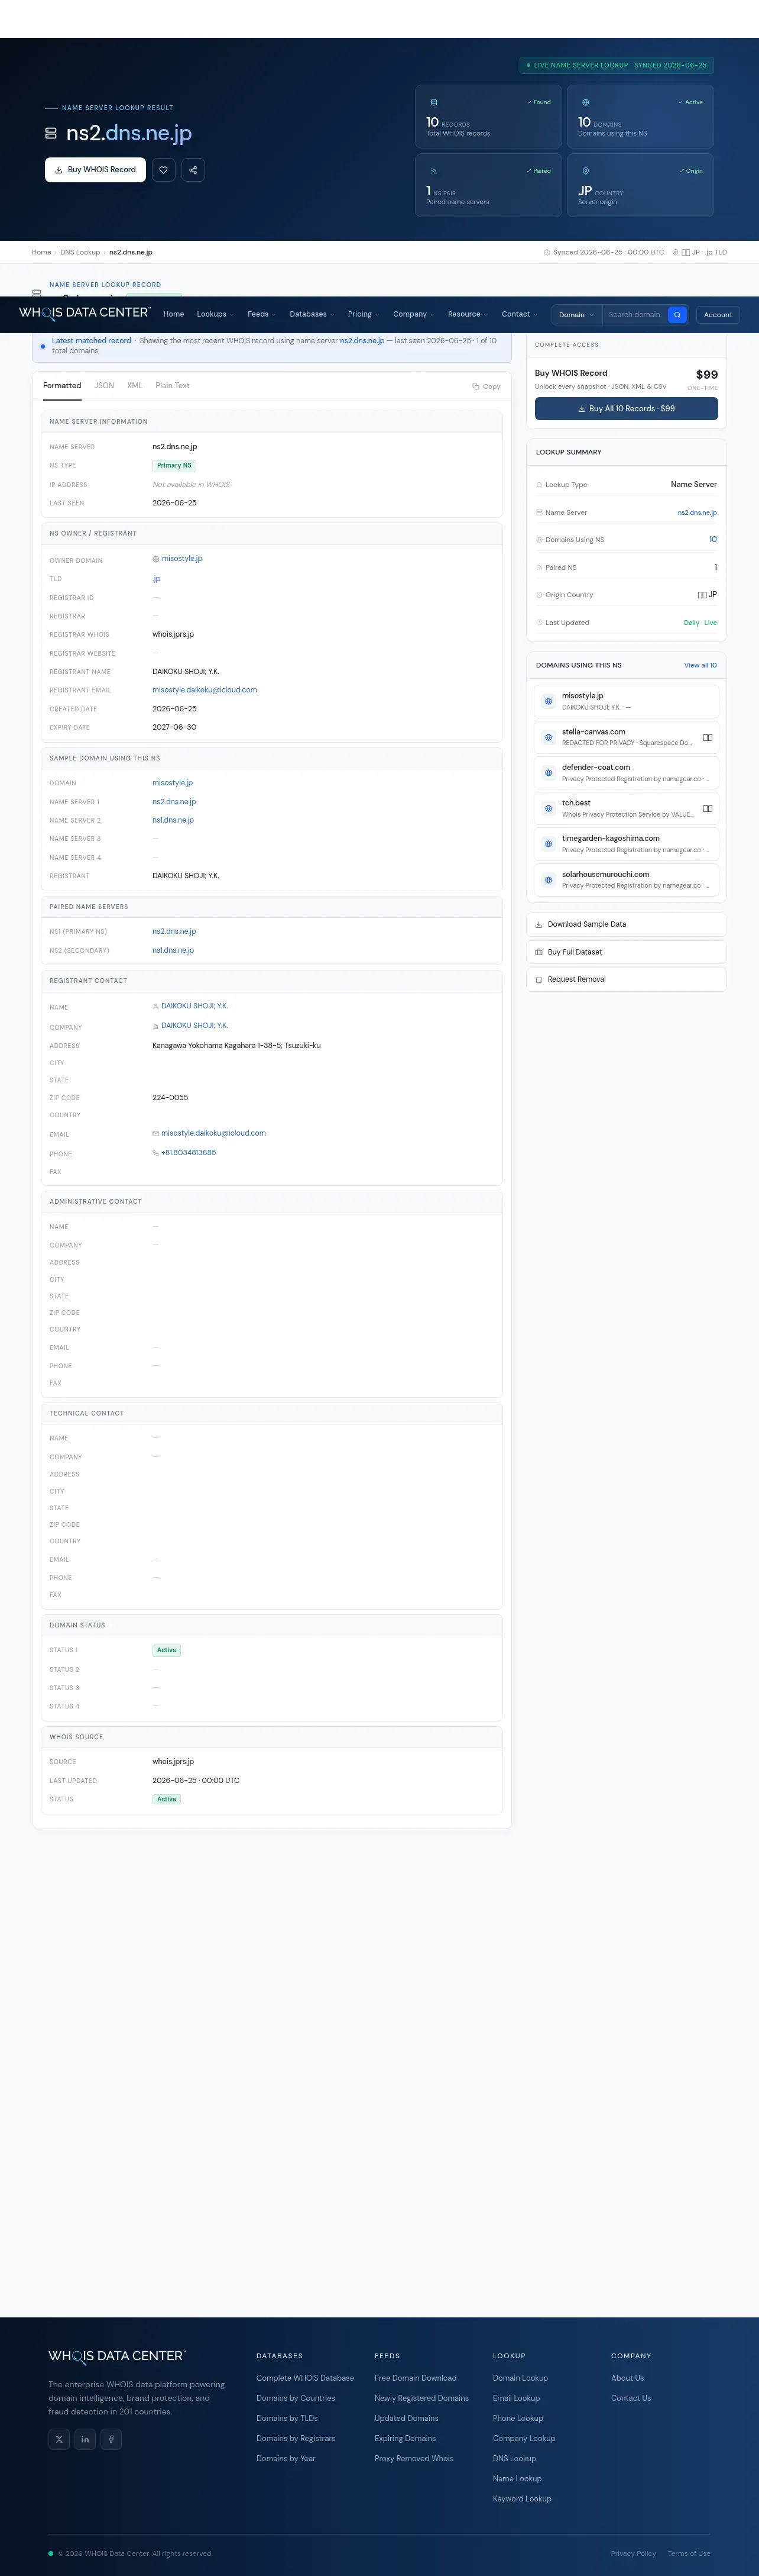Click ns2.dns.ne.jp in the Lookup Summary panel
This screenshot has height=2576, width=759.
[x=697, y=513]
